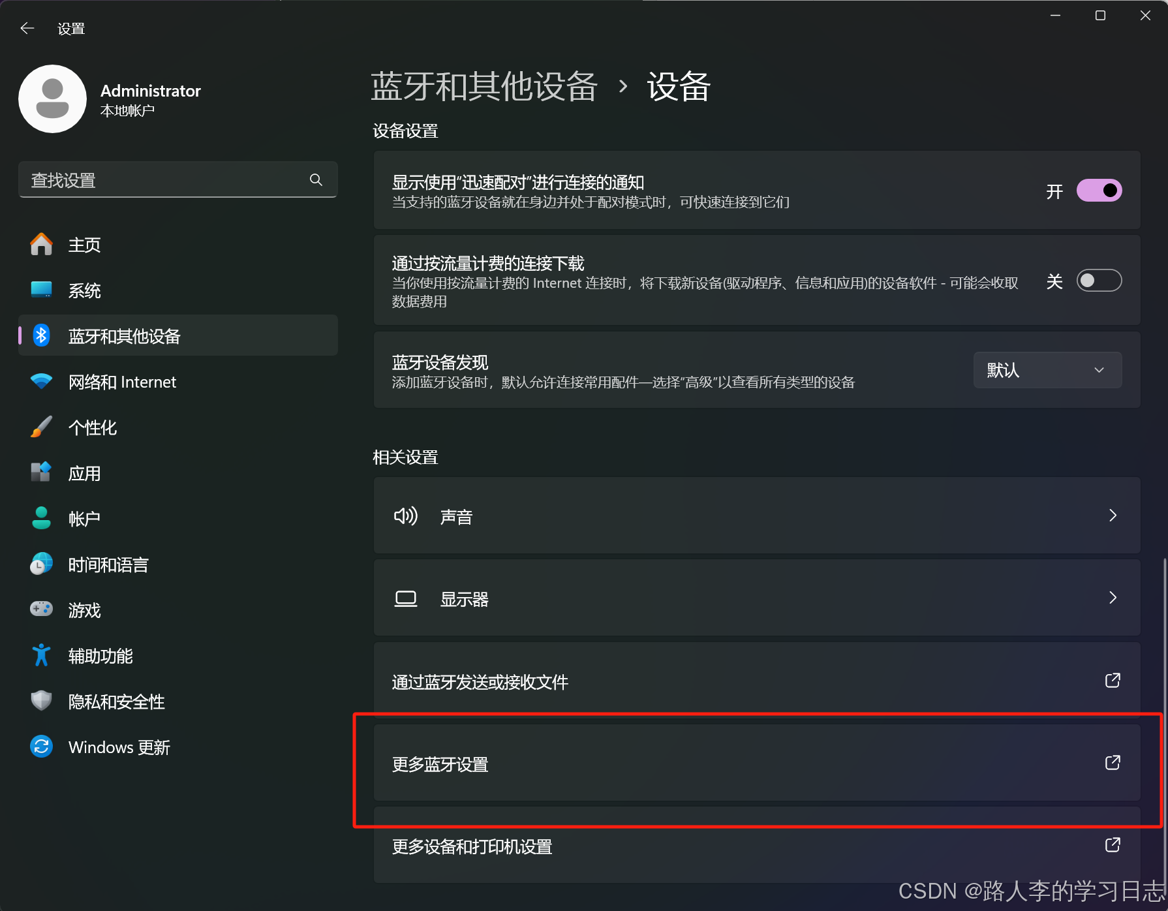Open Windows 更新 in the sidebar
Screen dimensions: 1168x911
tap(177, 747)
